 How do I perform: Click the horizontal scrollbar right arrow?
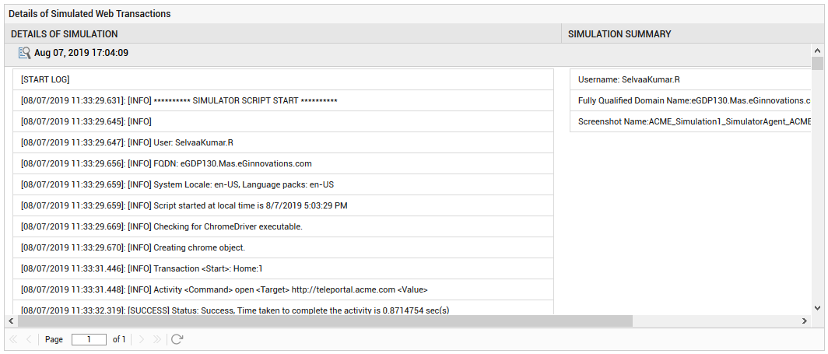tap(805, 321)
